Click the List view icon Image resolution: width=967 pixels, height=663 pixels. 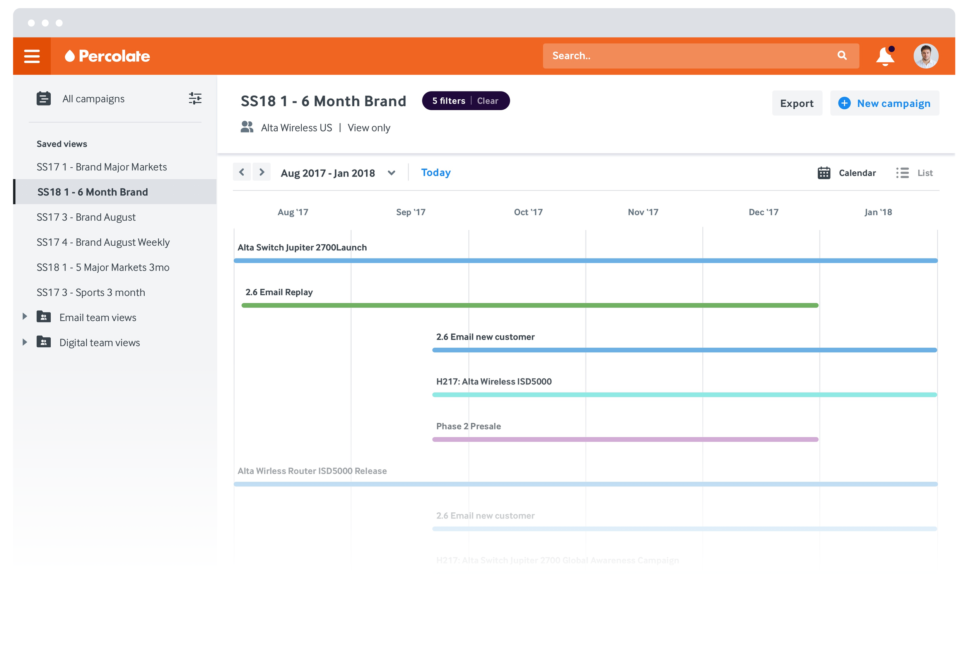pyautogui.click(x=902, y=173)
